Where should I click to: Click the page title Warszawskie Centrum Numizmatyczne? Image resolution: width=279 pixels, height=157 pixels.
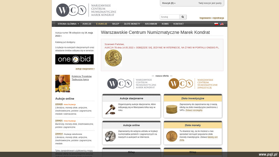coord(155,32)
